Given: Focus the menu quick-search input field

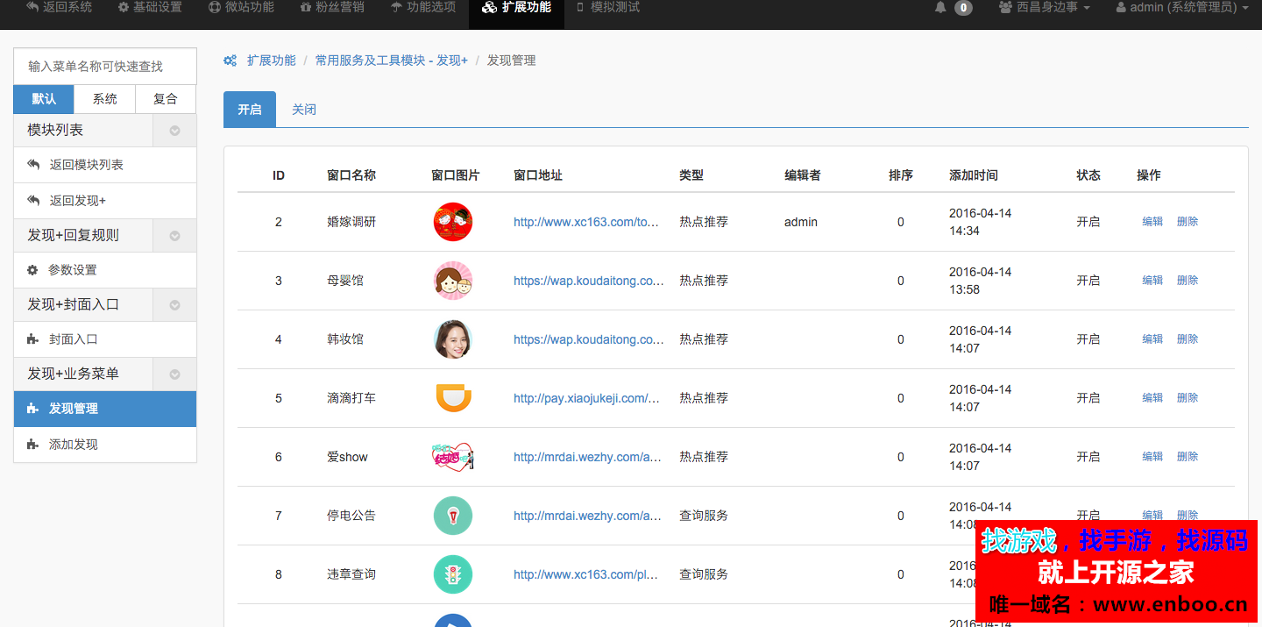Looking at the screenshot, I should [x=105, y=67].
